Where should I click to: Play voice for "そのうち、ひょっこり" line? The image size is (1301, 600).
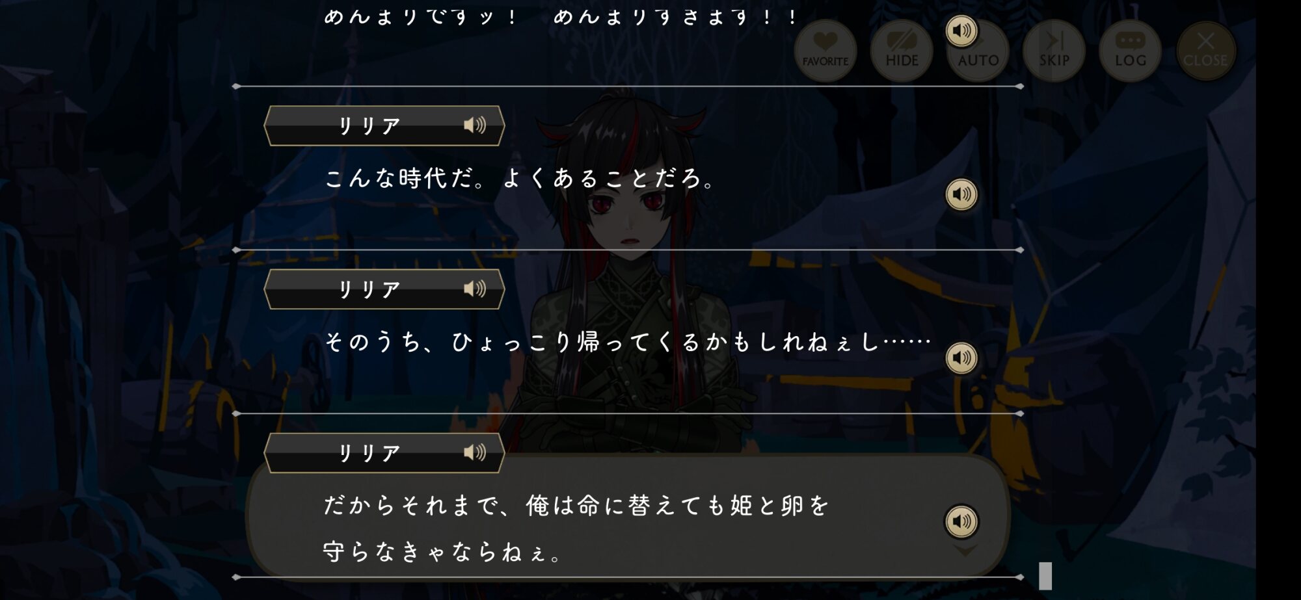[x=961, y=358]
